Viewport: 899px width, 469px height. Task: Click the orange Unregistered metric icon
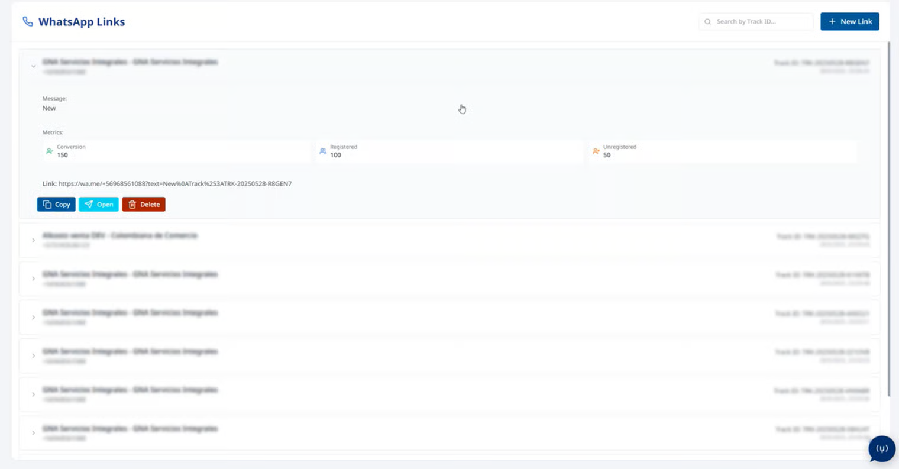pos(596,151)
